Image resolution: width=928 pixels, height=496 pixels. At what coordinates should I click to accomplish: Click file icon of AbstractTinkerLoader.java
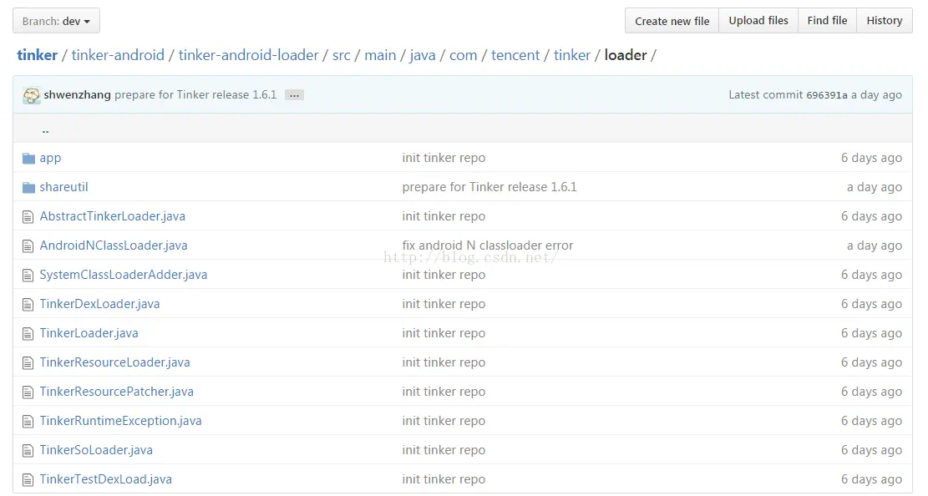pyautogui.click(x=28, y=216)
